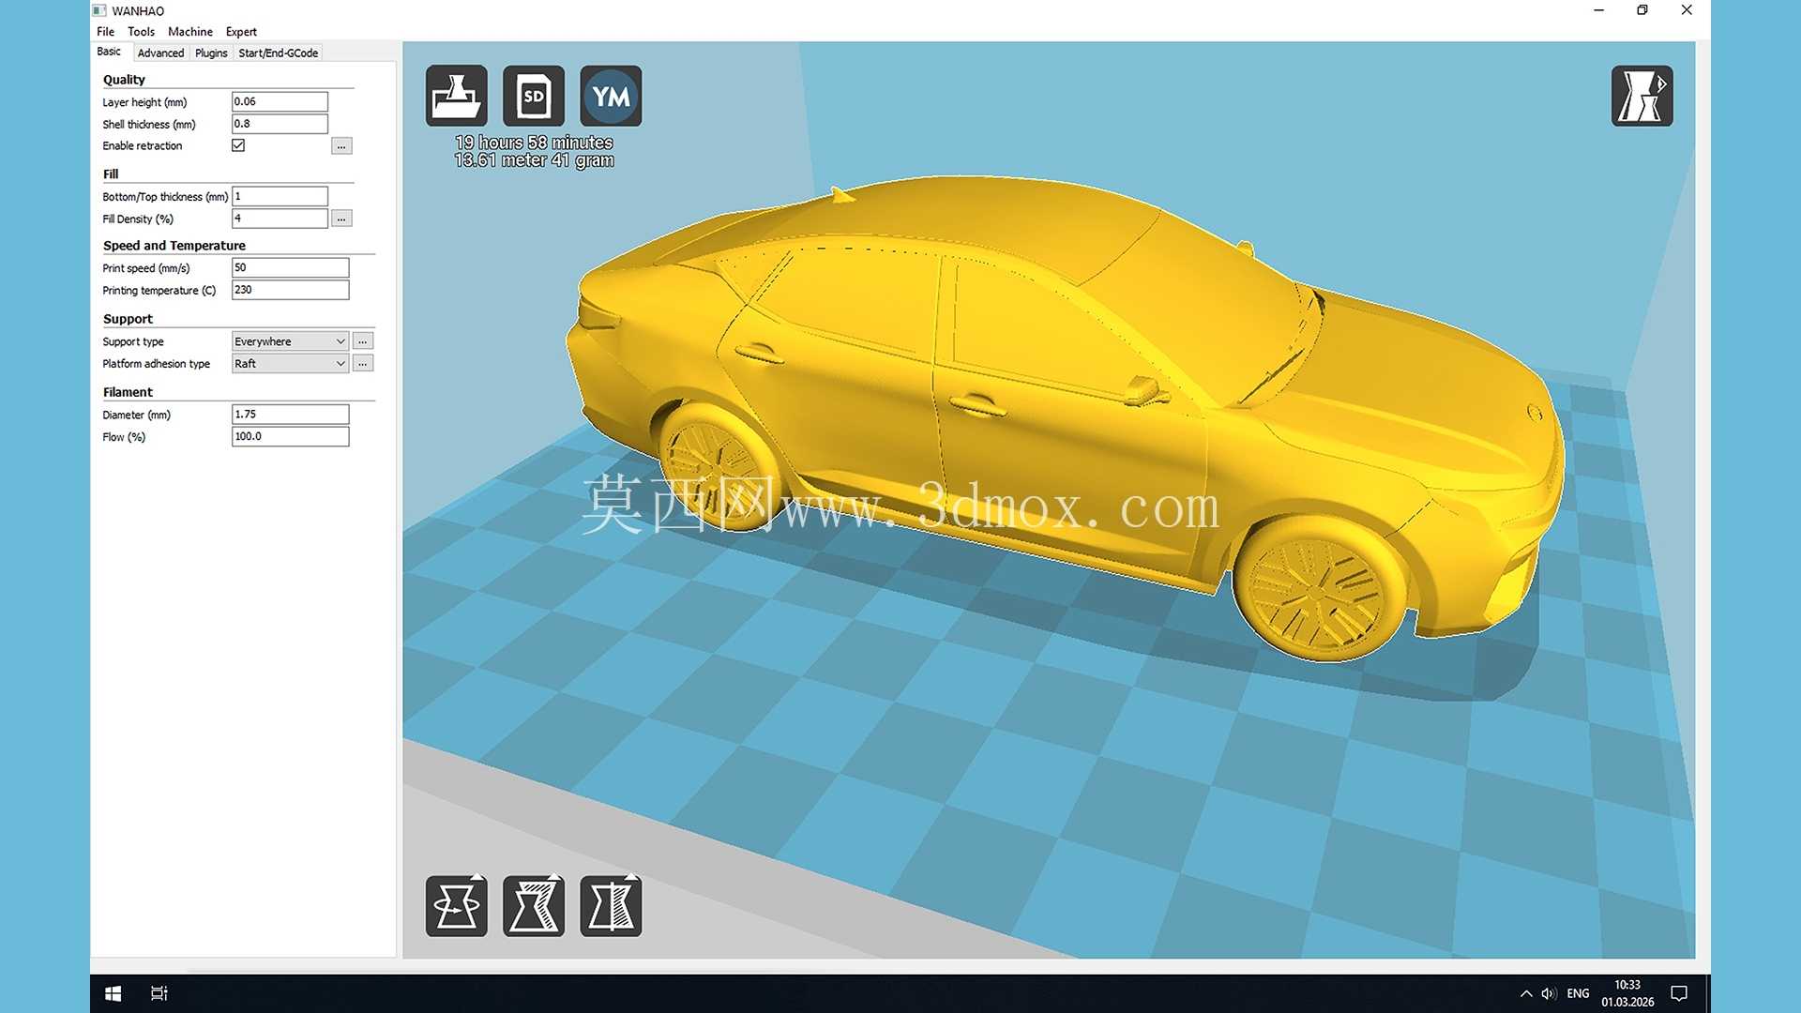
Task: Click the Printing temperature input field
Action: [290, 290]
